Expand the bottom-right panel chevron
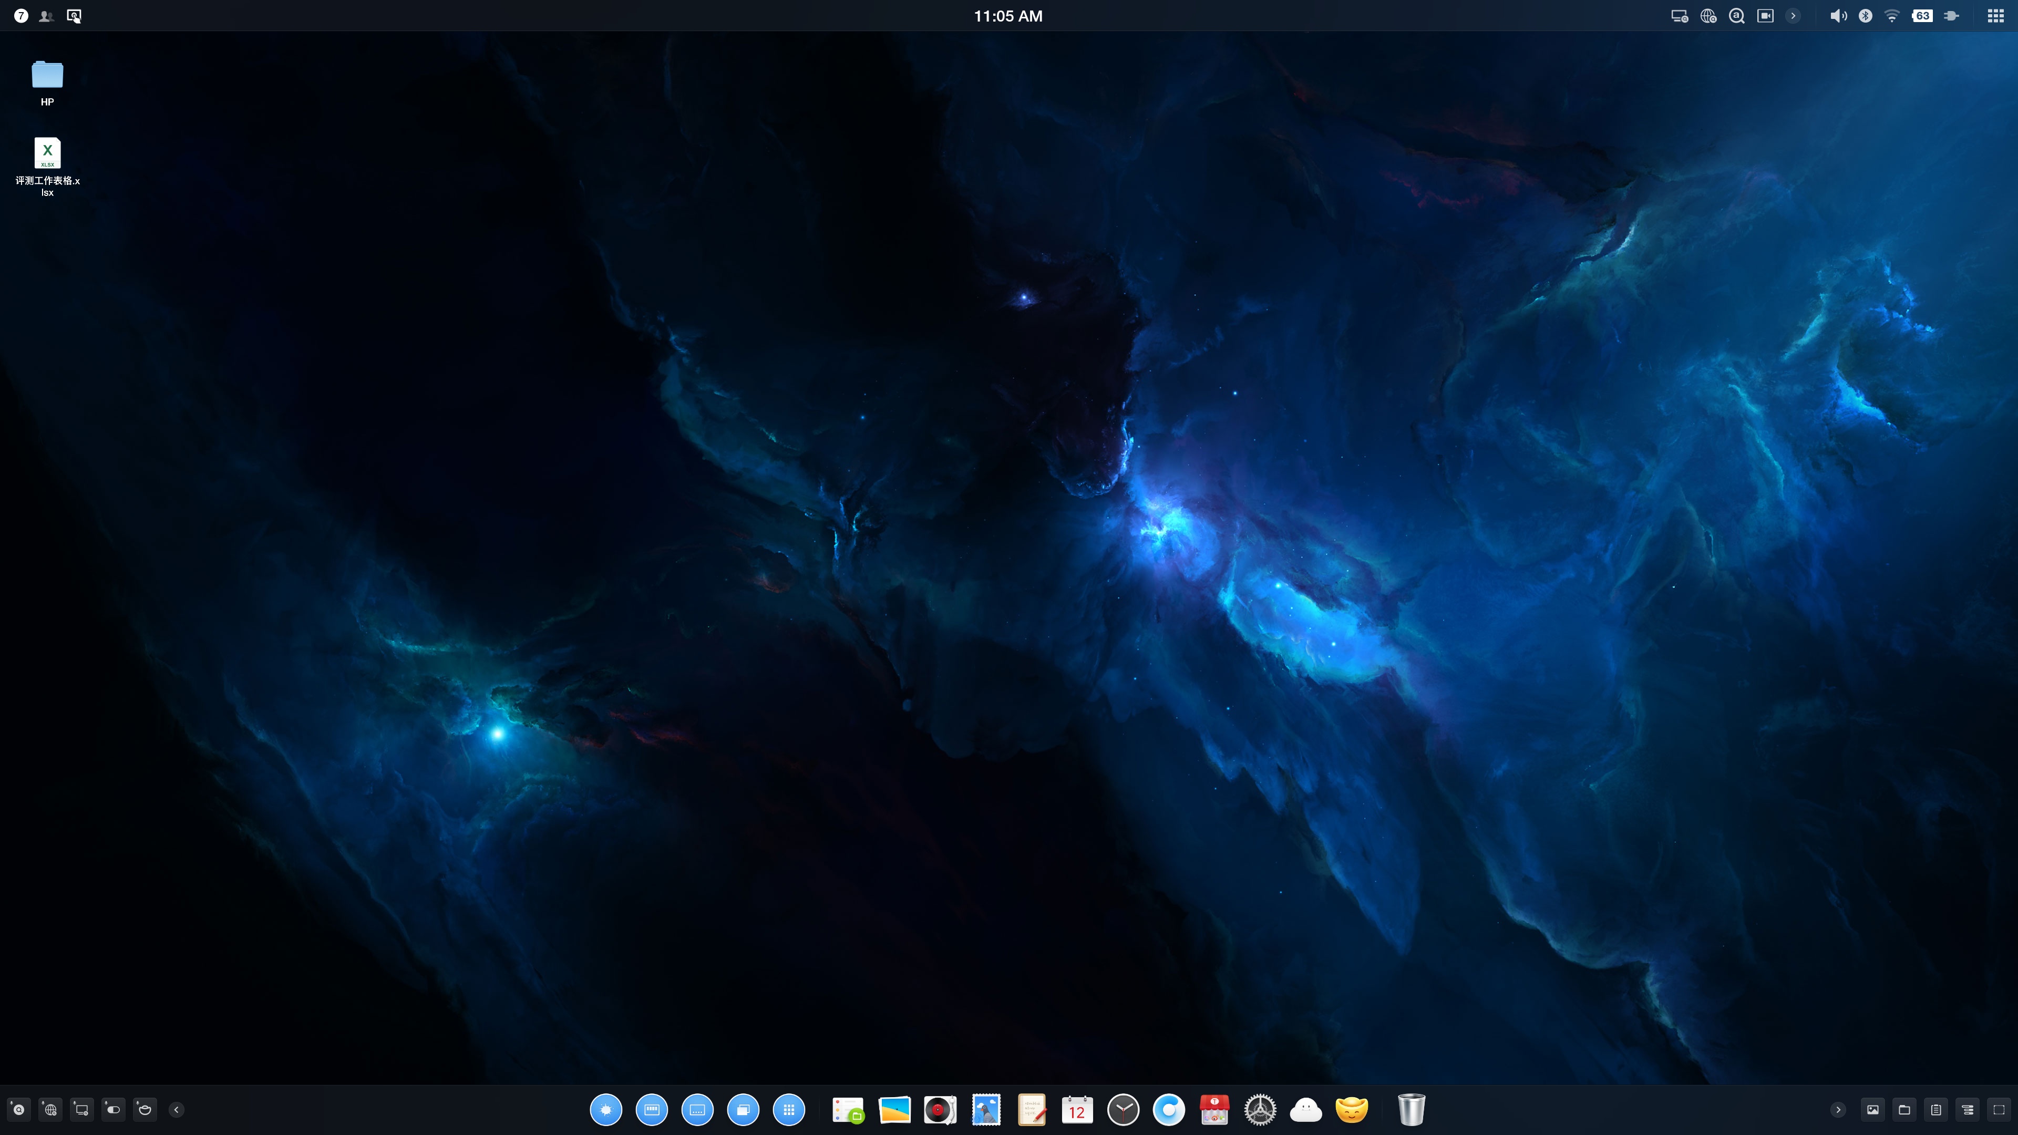 (x=1838, y=1109)
